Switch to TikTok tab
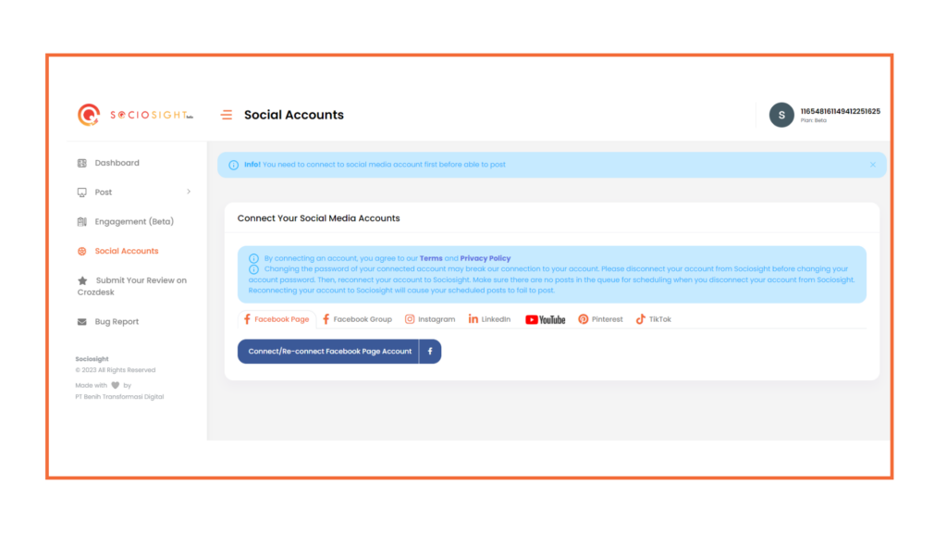947x533 pixels. pyautogui.click(x=654, y=319)
